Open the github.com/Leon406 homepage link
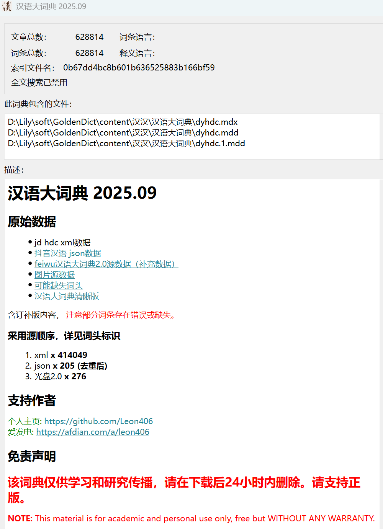Screen dimensions: 383x529 pos(98,421)
